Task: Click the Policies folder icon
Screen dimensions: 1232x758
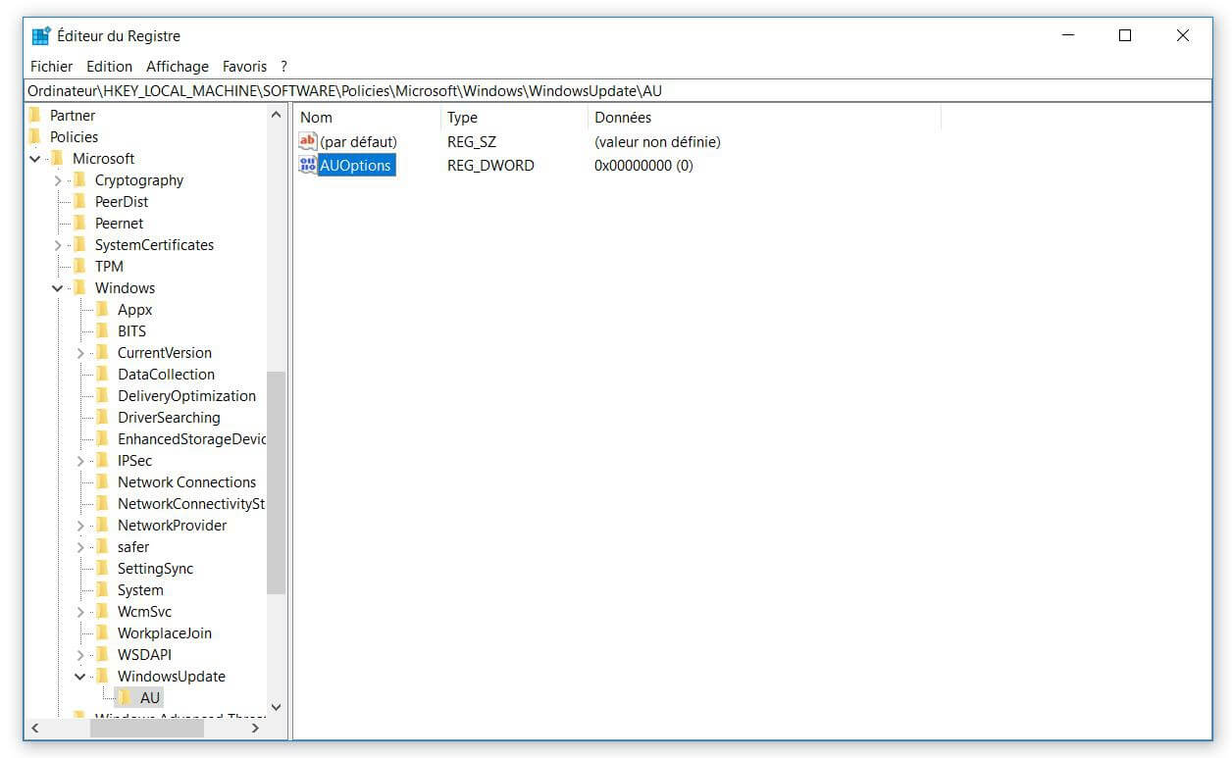Action: (35, 136)
